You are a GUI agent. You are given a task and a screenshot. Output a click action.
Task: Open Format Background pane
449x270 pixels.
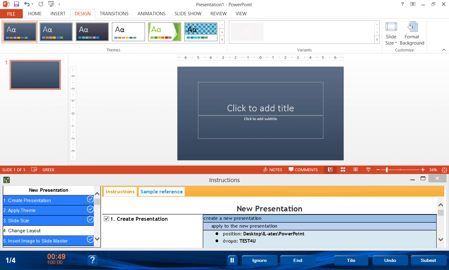click(x=412, y=34)
